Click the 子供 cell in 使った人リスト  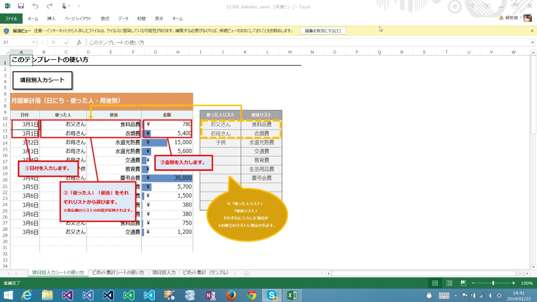click(x=221, y=142)
